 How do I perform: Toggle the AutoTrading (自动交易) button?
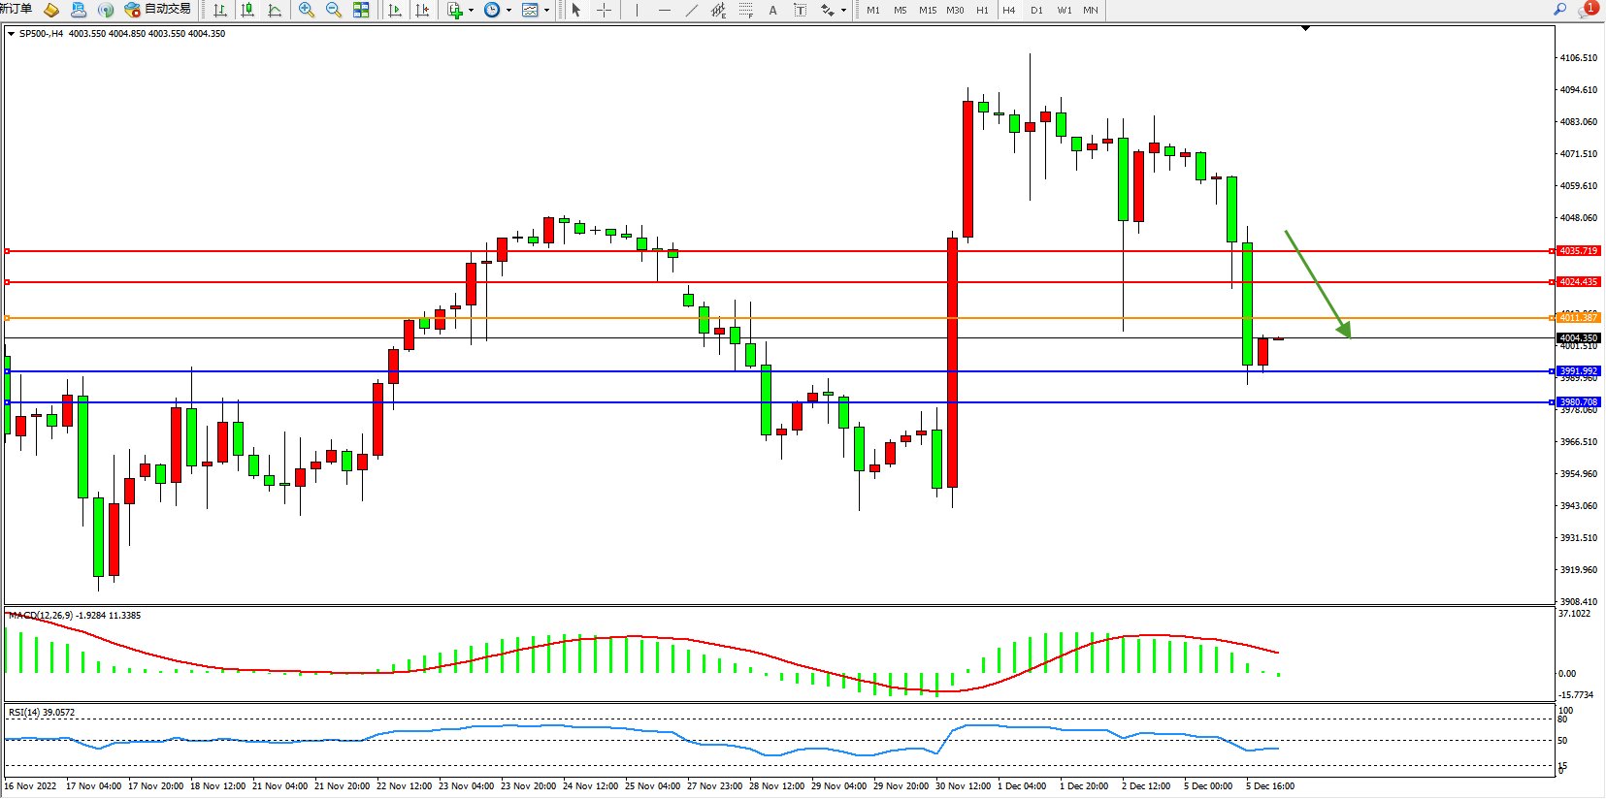tap(158, 10)
